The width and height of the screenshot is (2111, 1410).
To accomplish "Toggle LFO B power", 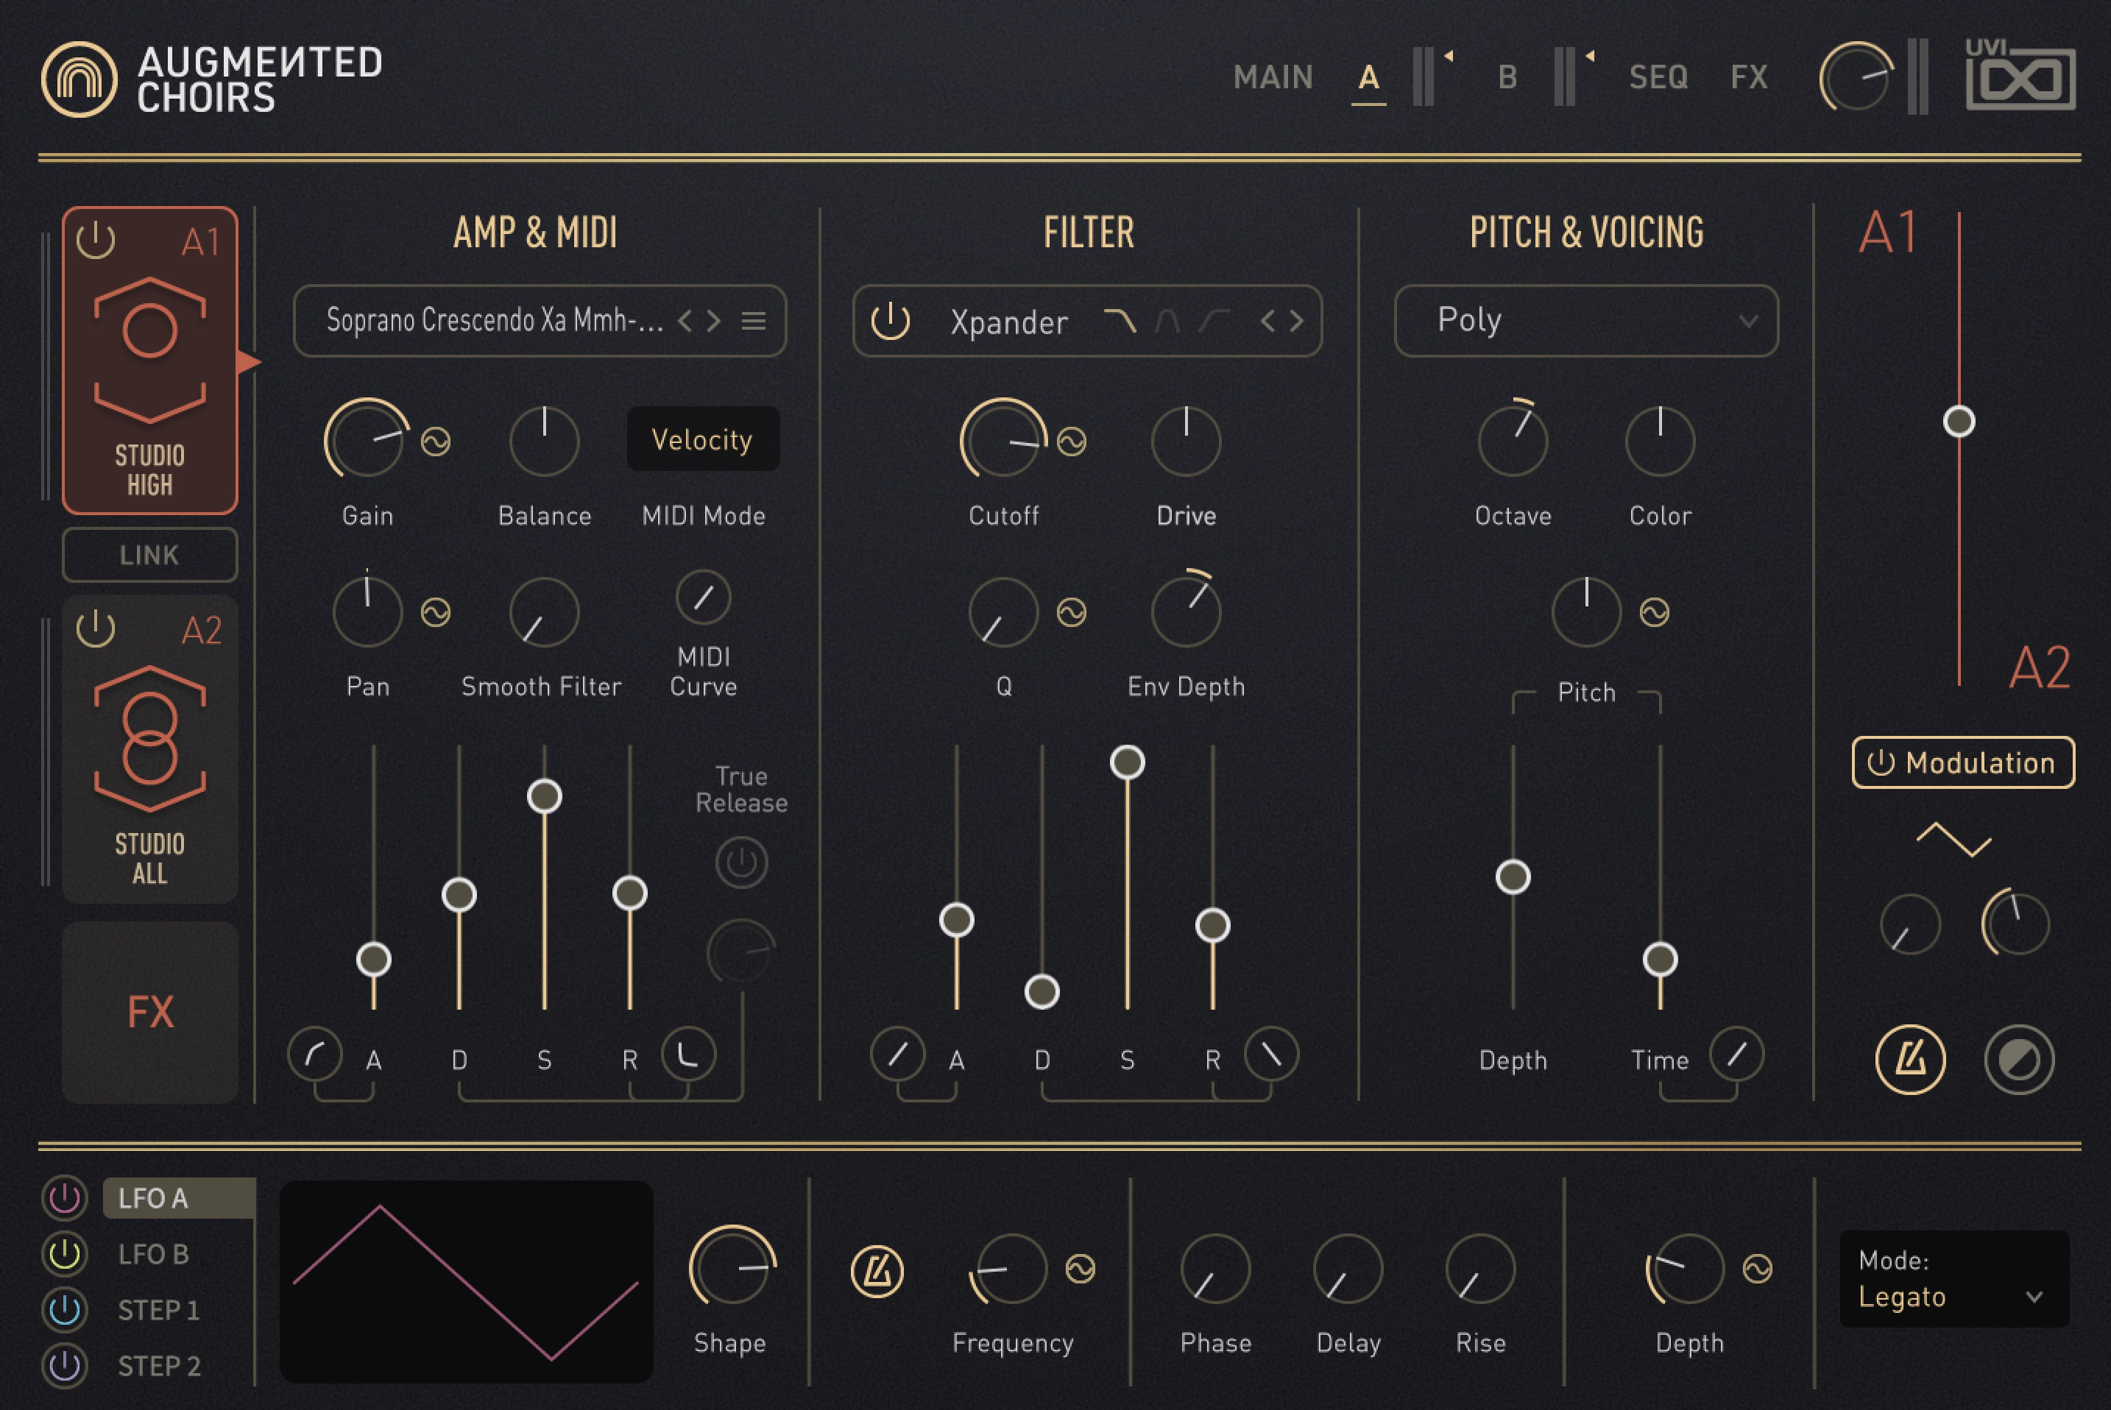I will [64, 1253].
